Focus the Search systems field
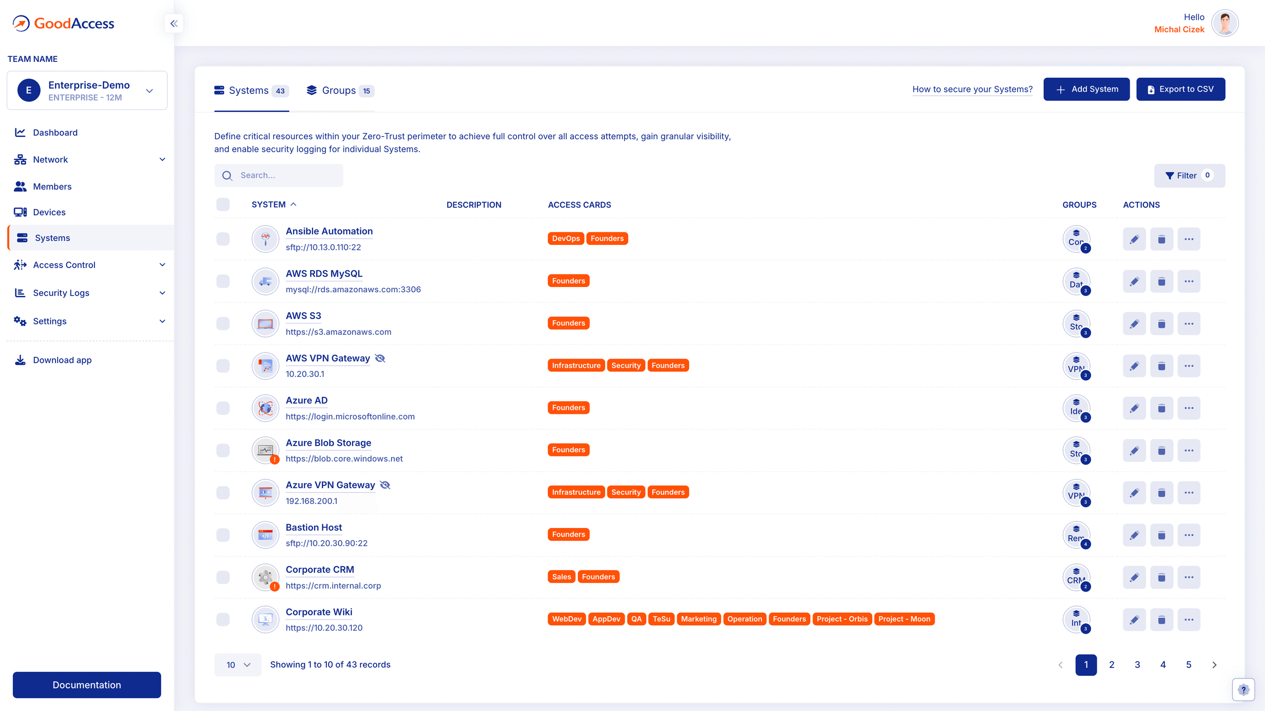The height and width of the screenshot is (711, 1265). coord(278,175)
